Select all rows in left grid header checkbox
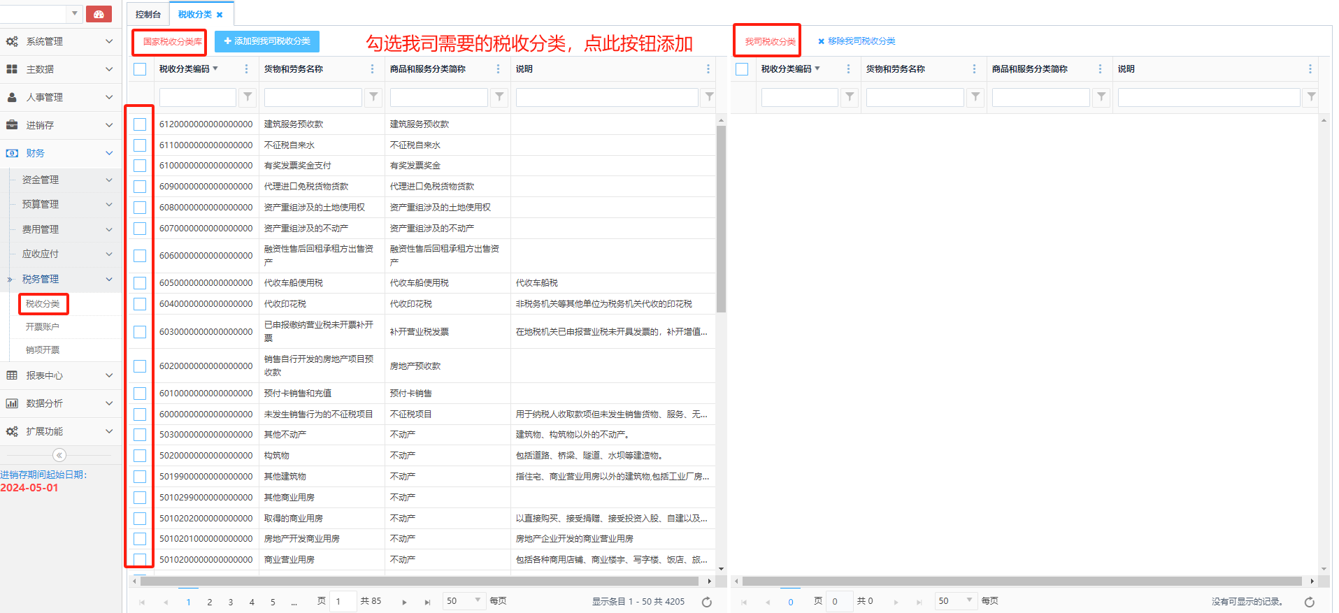Screen dimensions: 1339x613 pos(140,69)
